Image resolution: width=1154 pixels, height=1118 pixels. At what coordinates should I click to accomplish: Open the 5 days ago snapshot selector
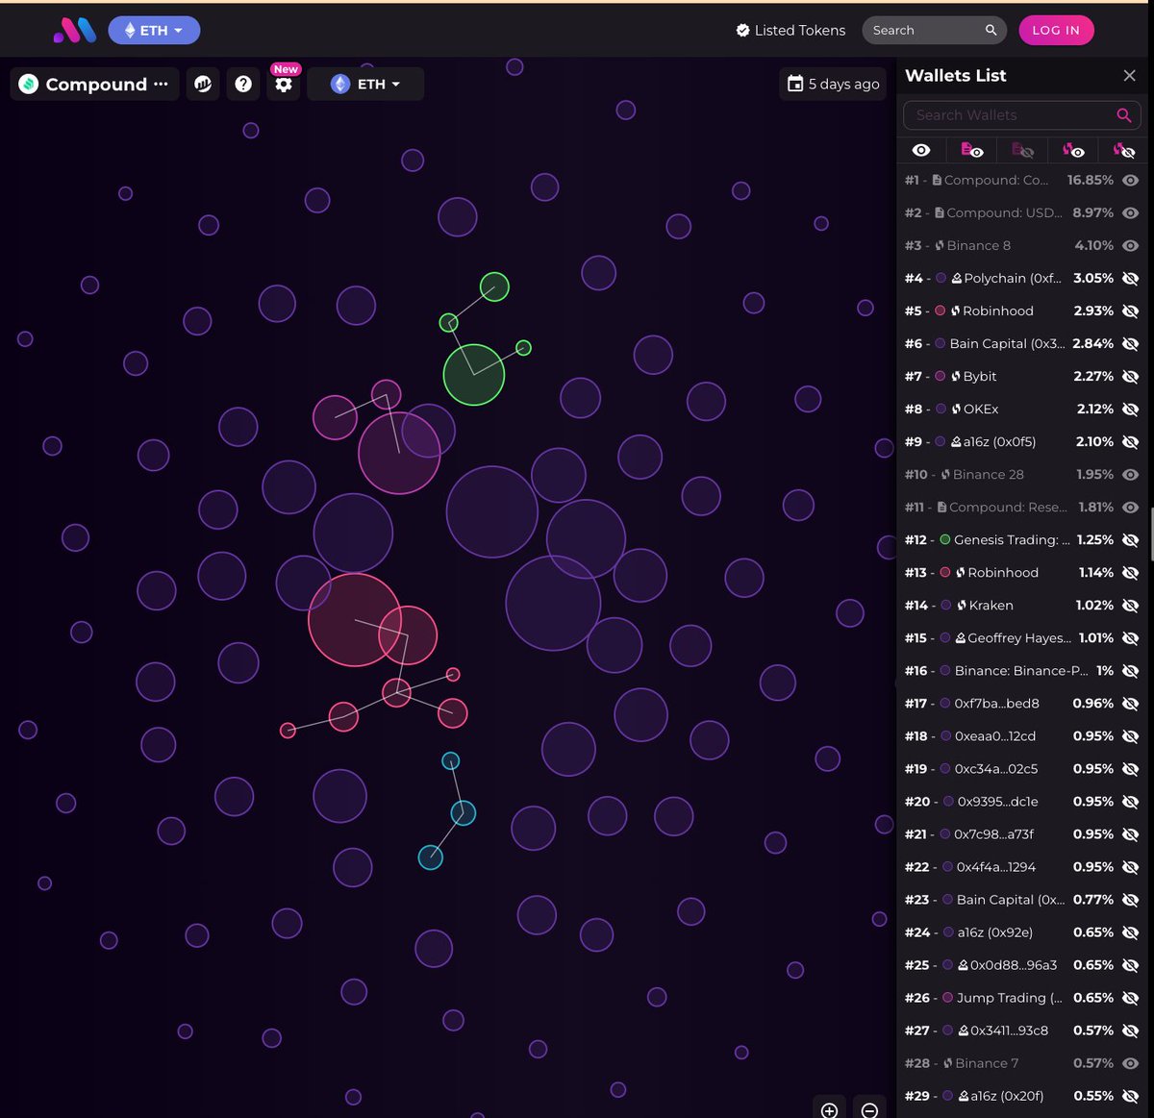[833, 84]
